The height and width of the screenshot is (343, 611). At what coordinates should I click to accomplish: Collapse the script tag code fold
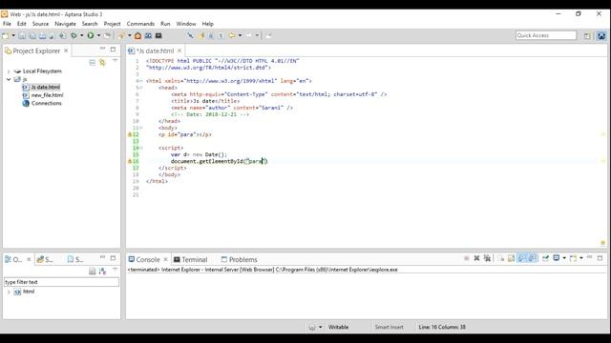point(141,148)
